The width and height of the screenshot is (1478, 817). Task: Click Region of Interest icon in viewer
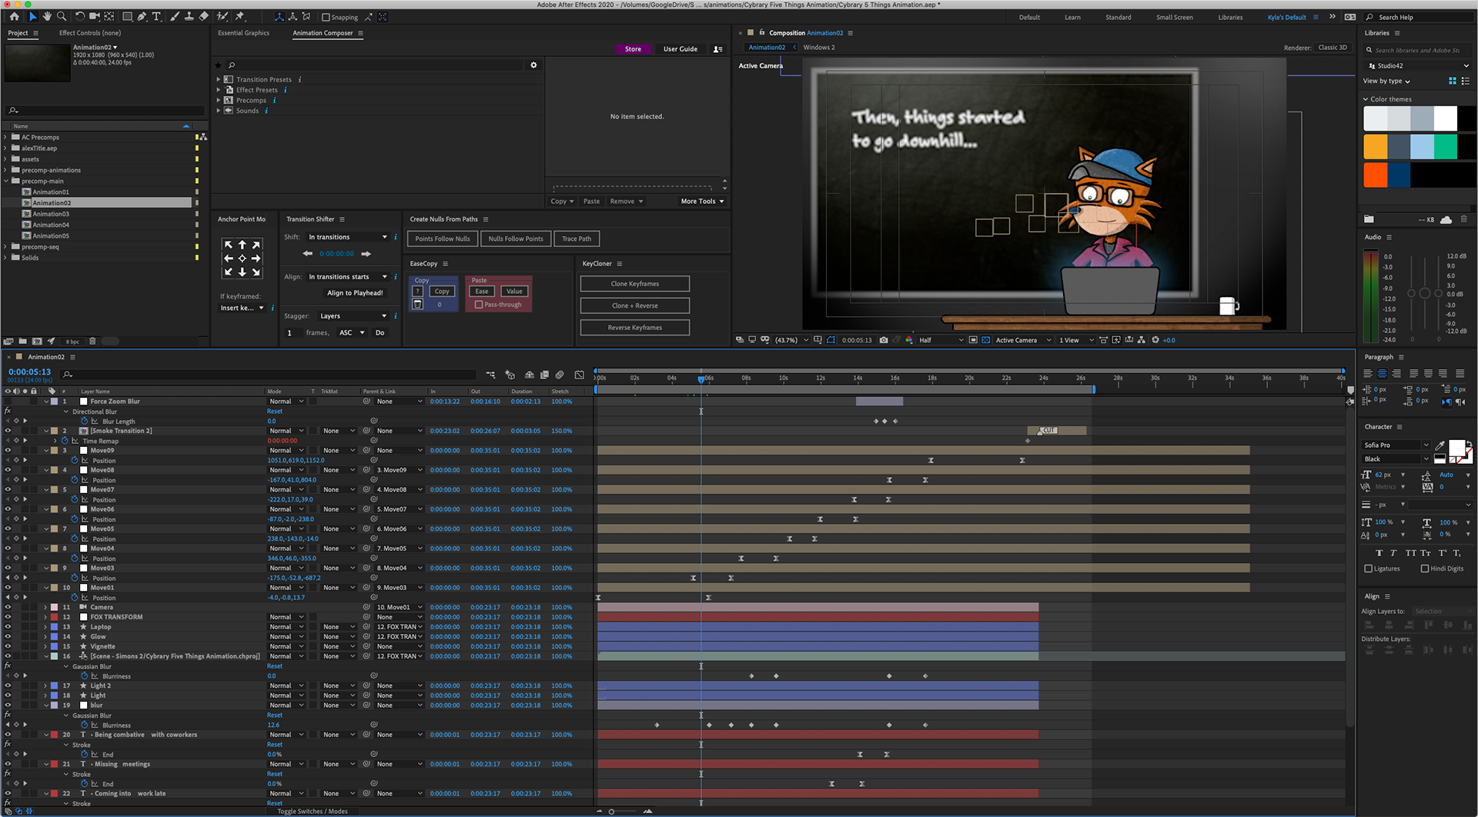(x=973, y=340)
